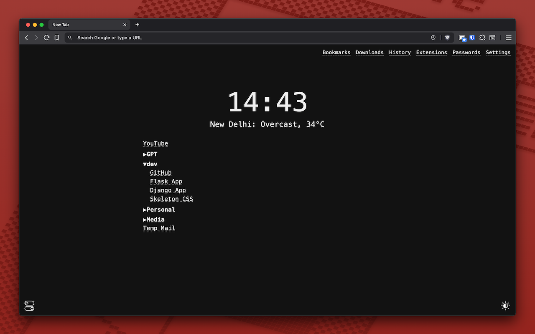Open the sidebar icon with the star badge

click(x=462, y=38)
